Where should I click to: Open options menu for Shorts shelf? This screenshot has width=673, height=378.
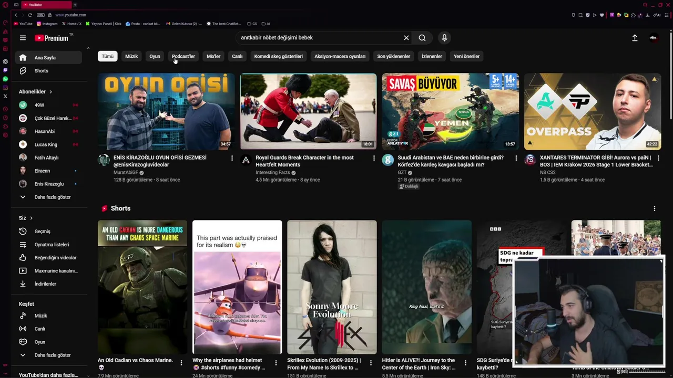click(x=654, y=208)
